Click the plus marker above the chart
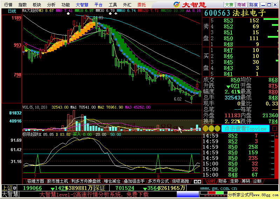The height and width of the screenshot is (199, 280). click(116, 14)
